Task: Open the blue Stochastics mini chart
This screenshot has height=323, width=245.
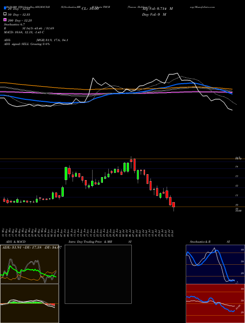Action: [x=215, y=264]
